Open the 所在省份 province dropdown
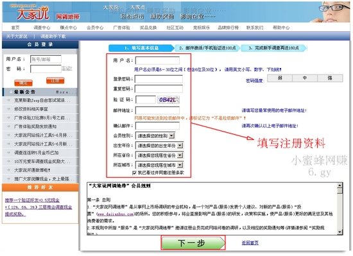The image size is (353, 256). 159,155
